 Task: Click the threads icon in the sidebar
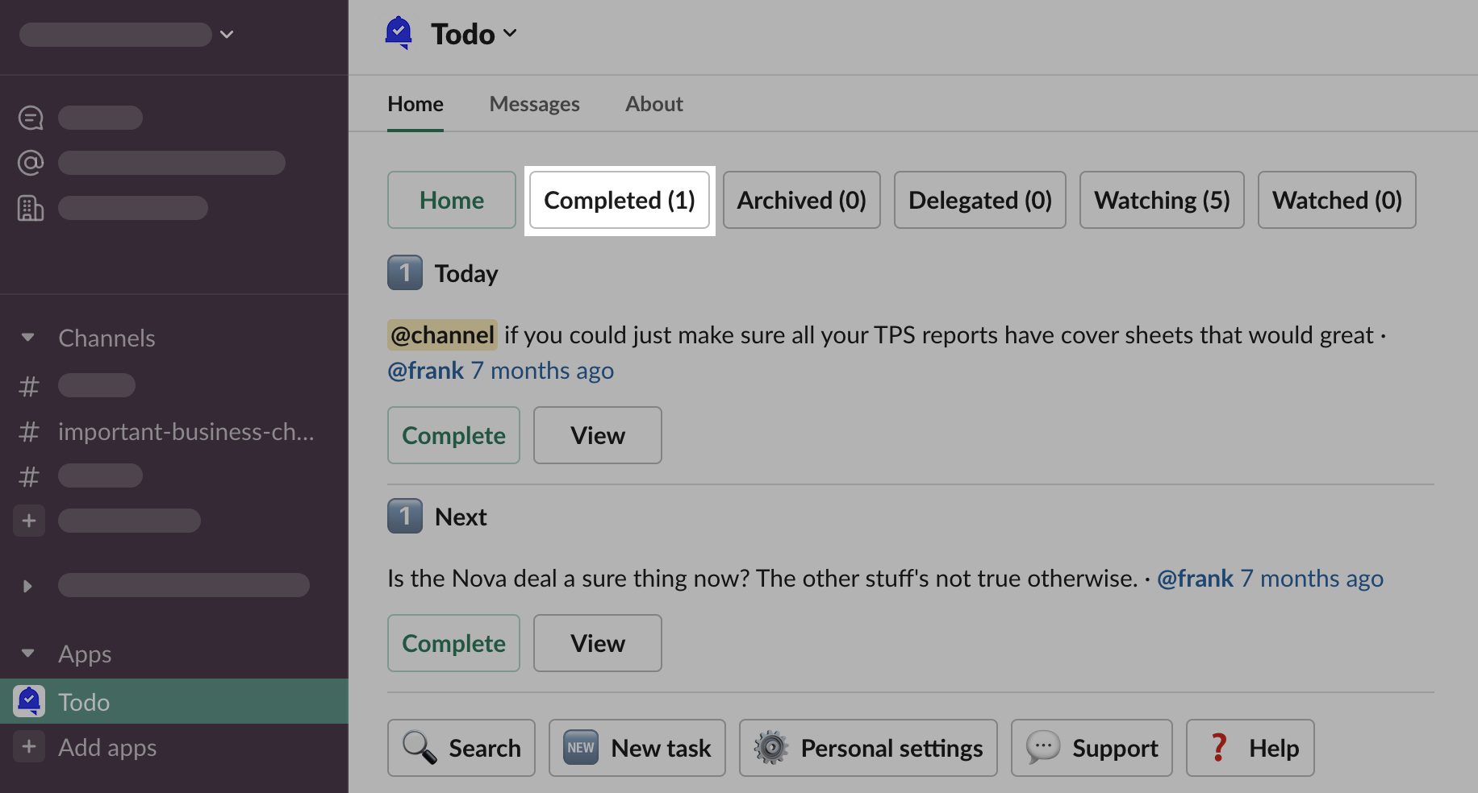31,118
